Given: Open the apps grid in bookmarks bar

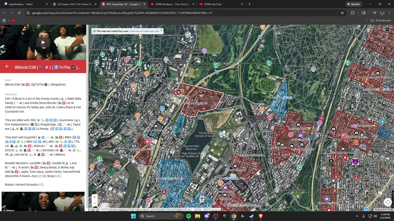Looking at the screenshot, I should [x=4, y=21].
